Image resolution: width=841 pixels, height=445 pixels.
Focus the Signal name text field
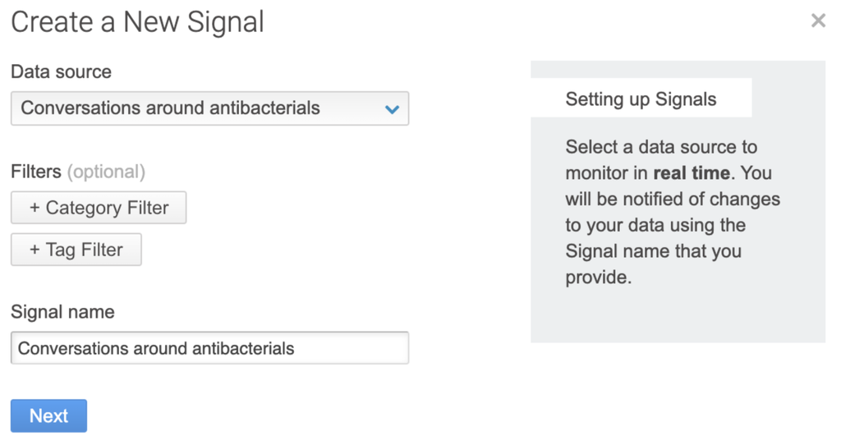pyautogui.click(x=209, y=348)
